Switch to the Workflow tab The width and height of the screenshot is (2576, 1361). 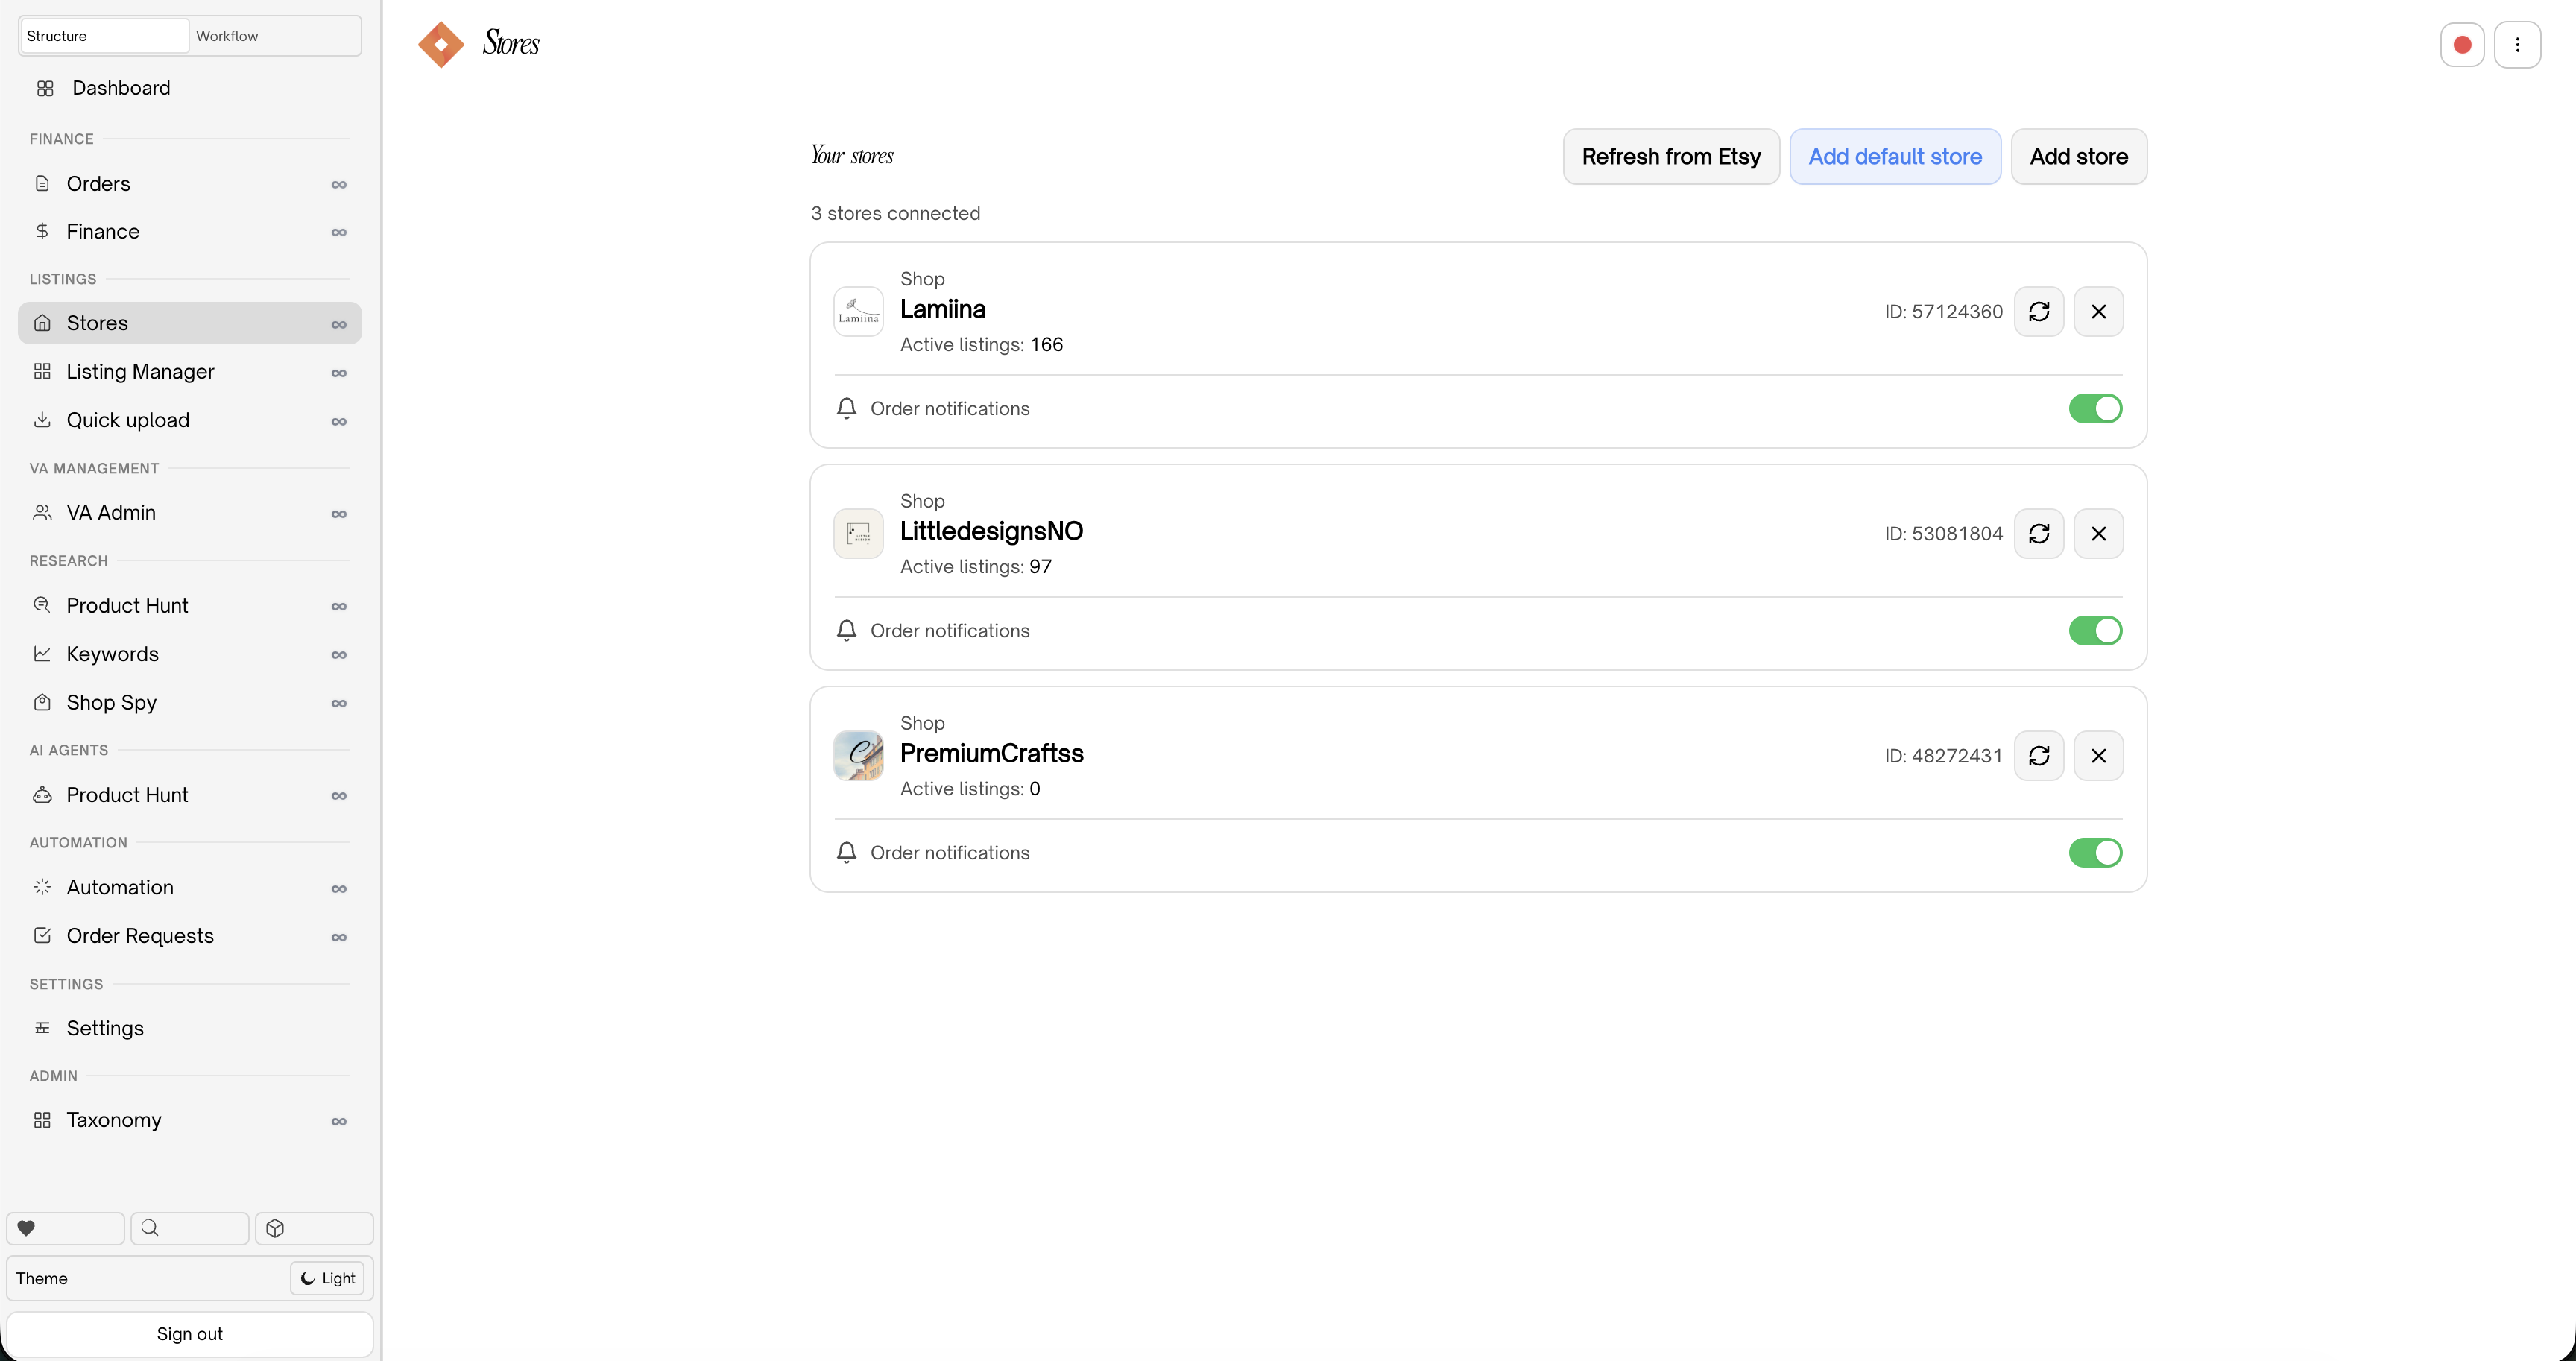tap(274, 36)
